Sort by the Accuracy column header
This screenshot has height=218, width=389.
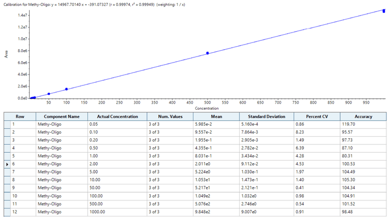click(x=363, y=117)
